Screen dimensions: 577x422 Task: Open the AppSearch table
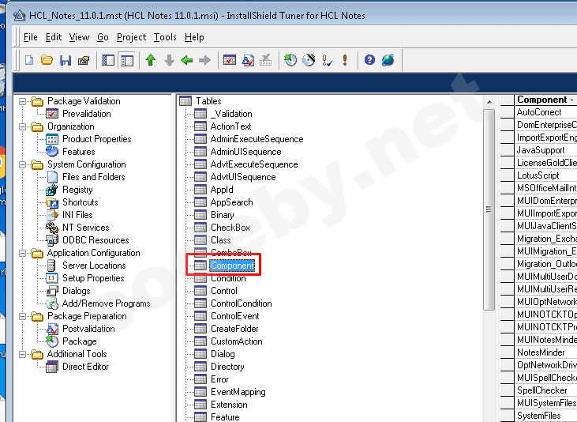click(231, 202)
